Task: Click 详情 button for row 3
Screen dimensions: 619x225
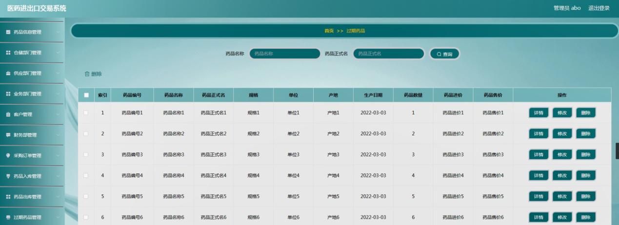Action: [x=539, y=154]
